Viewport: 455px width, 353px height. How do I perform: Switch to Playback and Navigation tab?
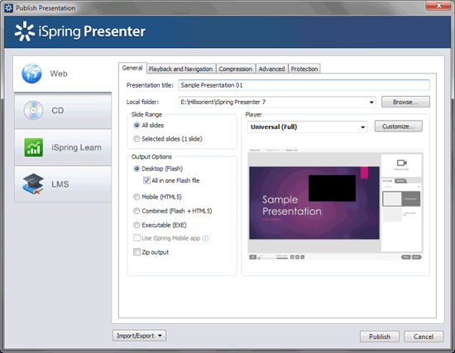tap(181, 69)
